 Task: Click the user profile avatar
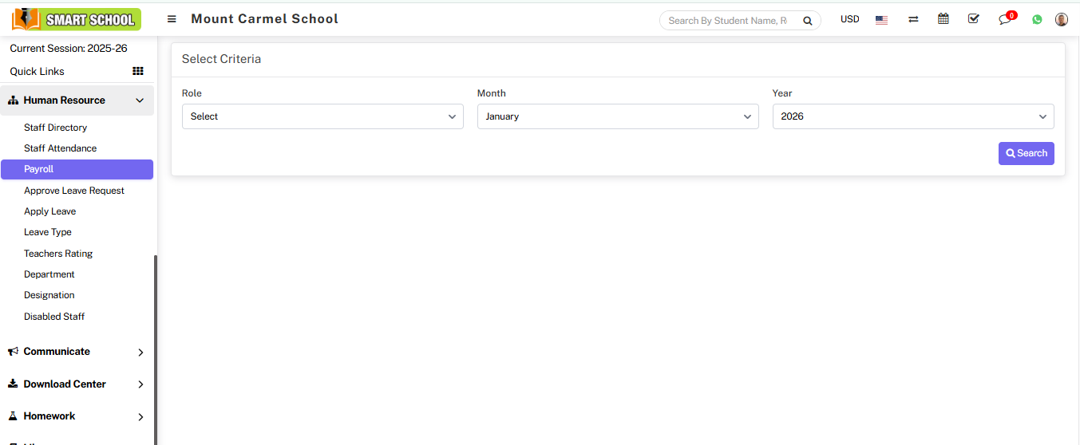click(1061, 20)
